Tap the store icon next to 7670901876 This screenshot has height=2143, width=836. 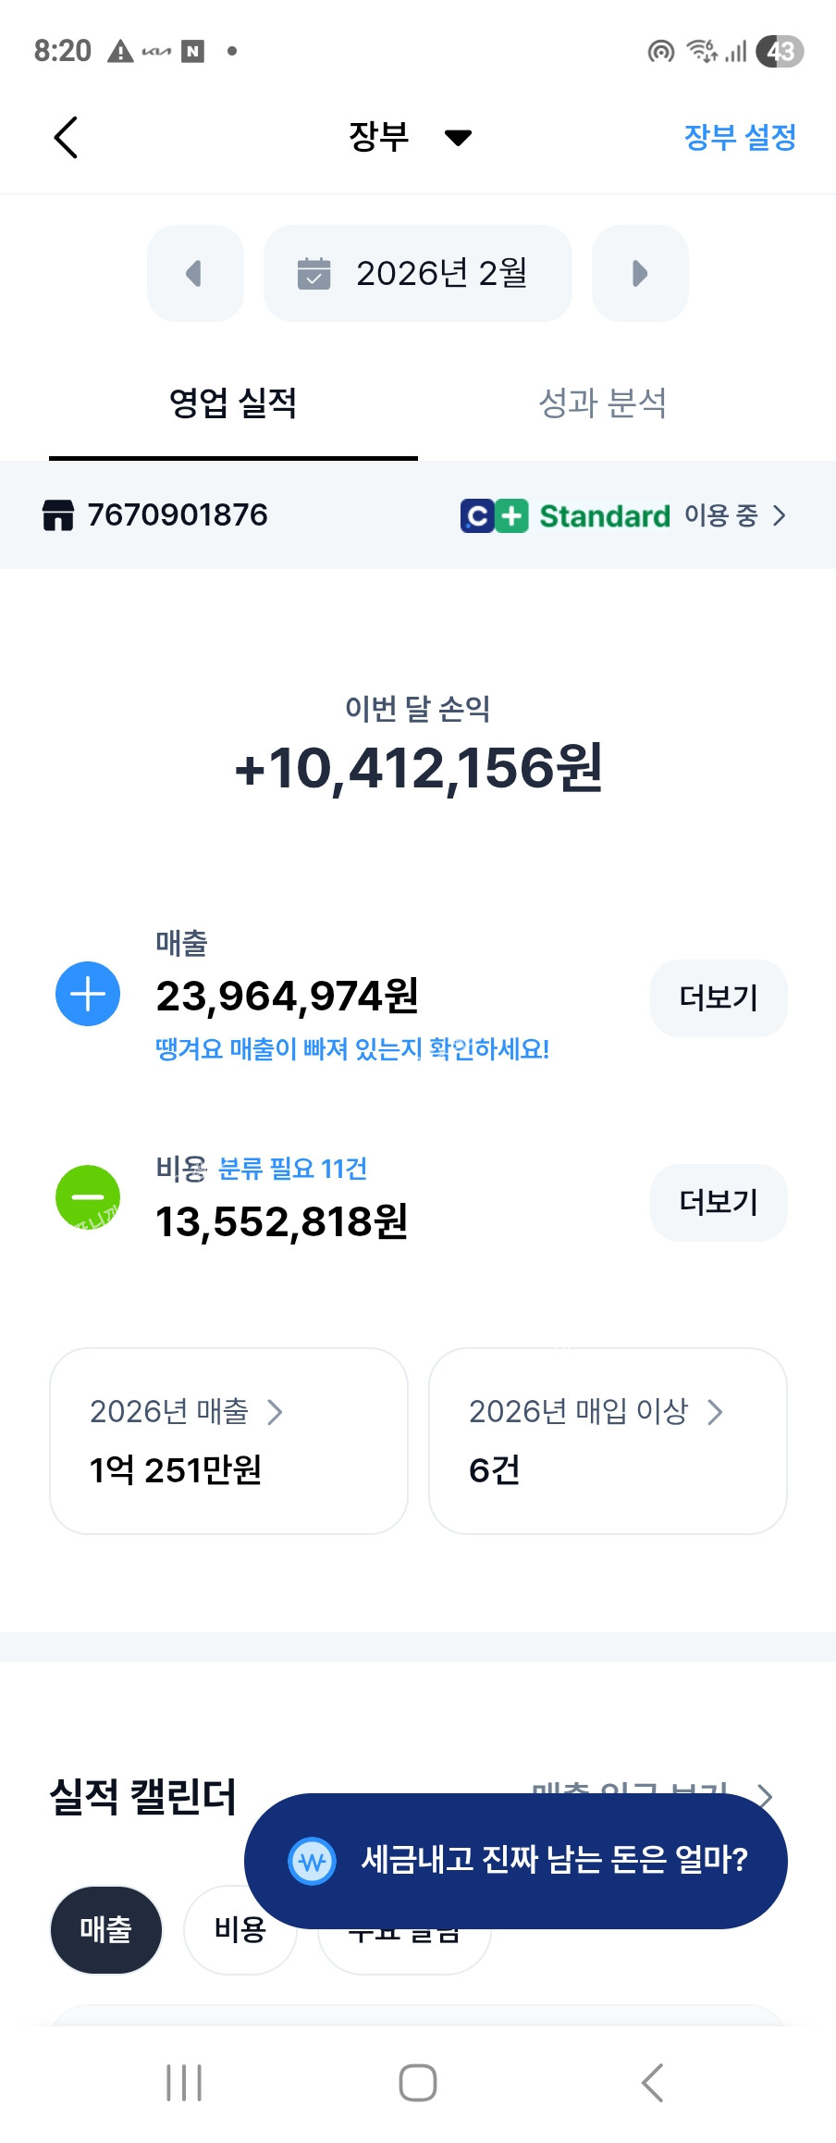click(x=57, y=515)
